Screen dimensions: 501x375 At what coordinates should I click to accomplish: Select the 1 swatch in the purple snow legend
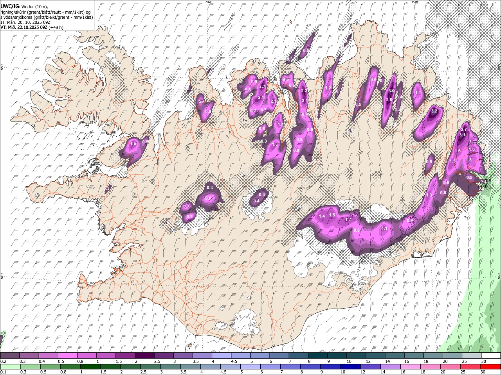pos(106,355)
